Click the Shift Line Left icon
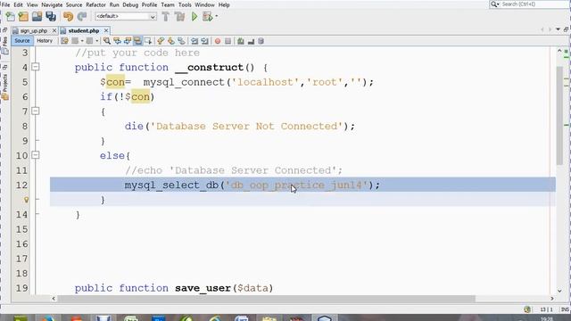Screen dimensions: 571x321 [x=194, y=41]
